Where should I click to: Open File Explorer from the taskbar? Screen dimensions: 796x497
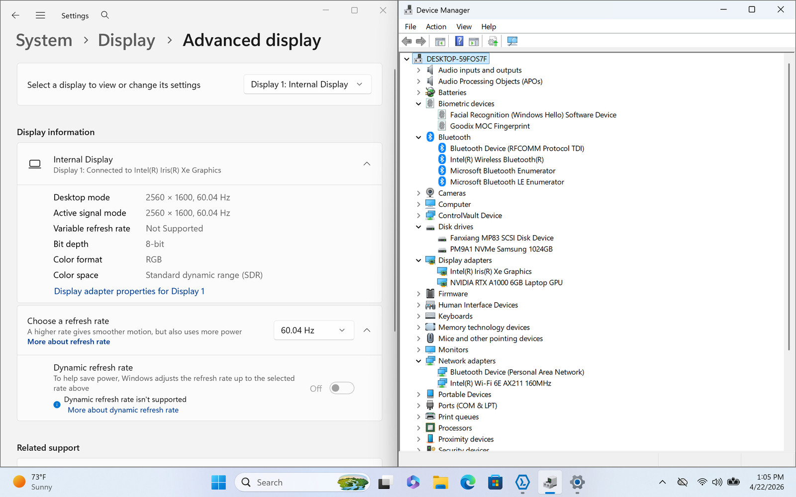[440, 482]
